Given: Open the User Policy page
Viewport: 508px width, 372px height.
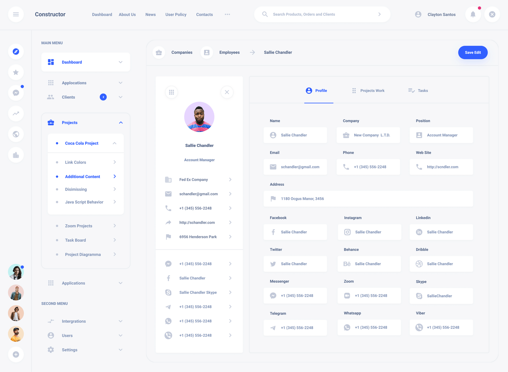Looking at the screenshot, I should coord(176,14).
